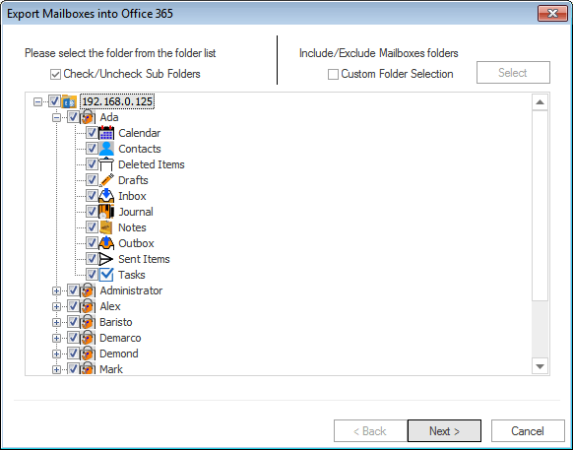Uncheck the 192.168.0.125 root checkbox
573x450 pixels.
pyautogui.click(x=54, y=101)
